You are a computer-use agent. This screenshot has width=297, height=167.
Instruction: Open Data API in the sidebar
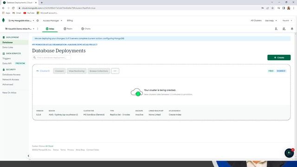pos(7,64)
